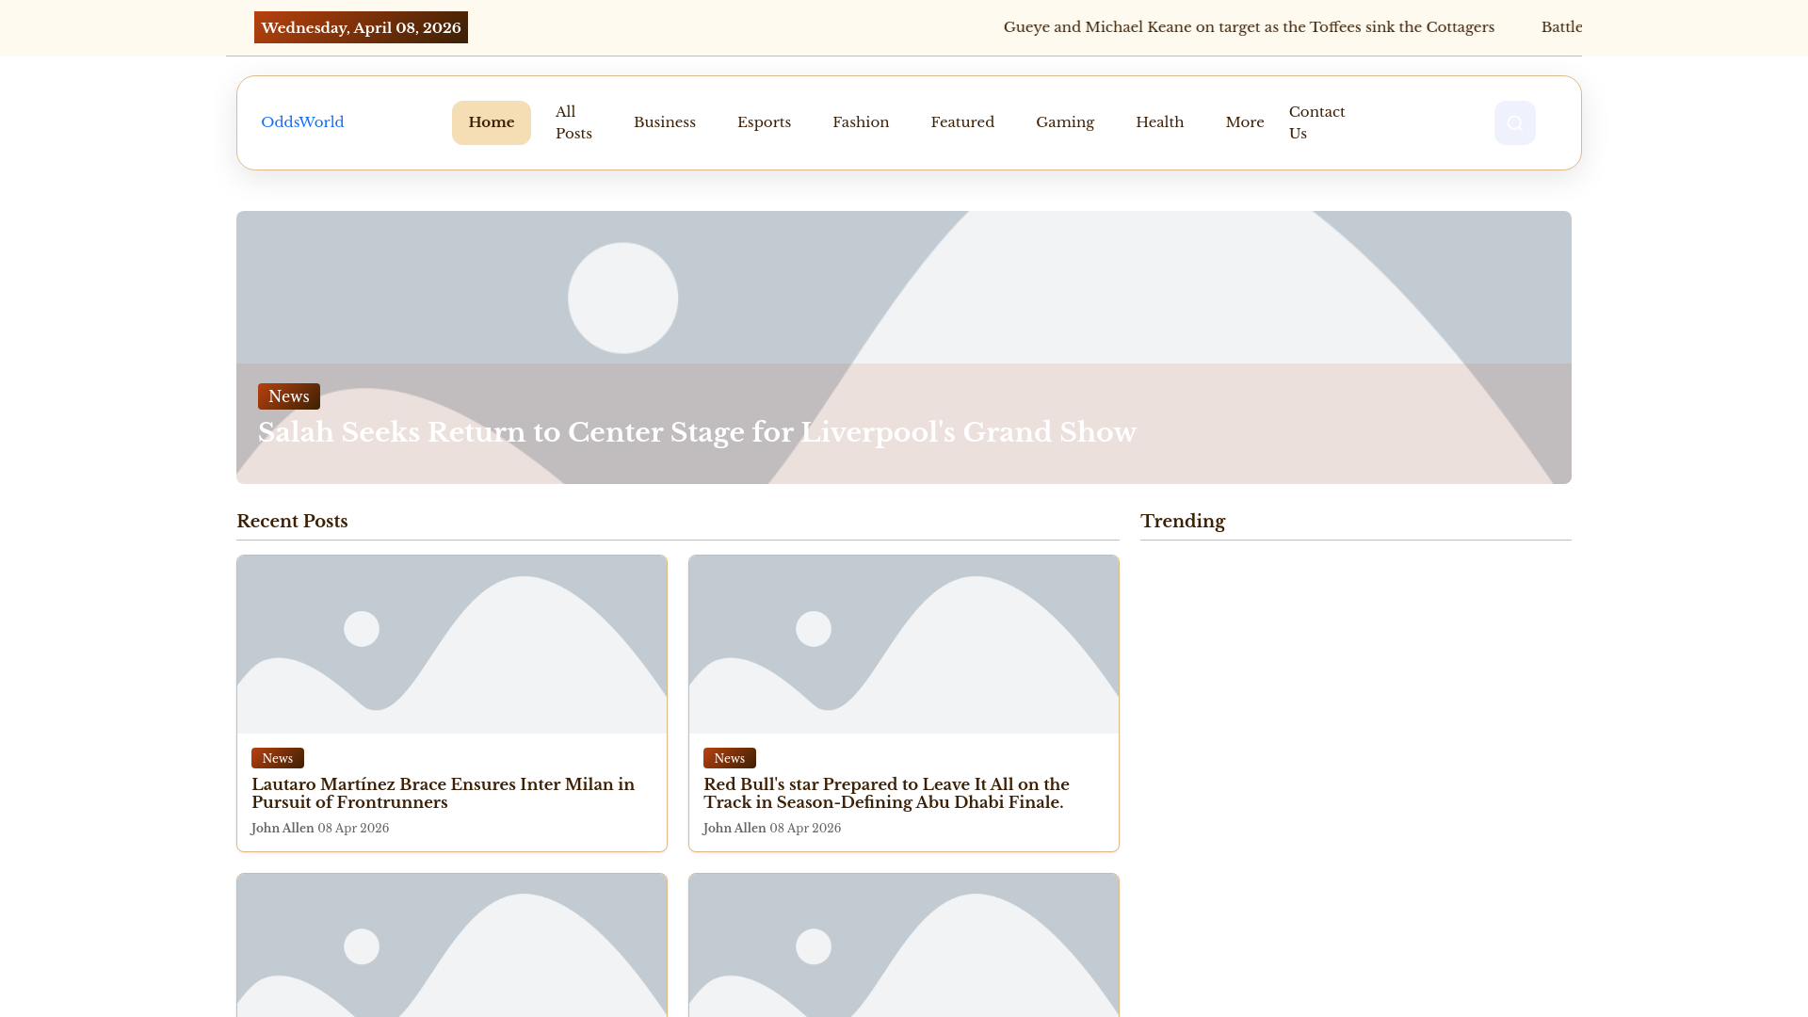Expand the More menu
This screenshot has width=1808, height=1017.
click(1244, 122)
